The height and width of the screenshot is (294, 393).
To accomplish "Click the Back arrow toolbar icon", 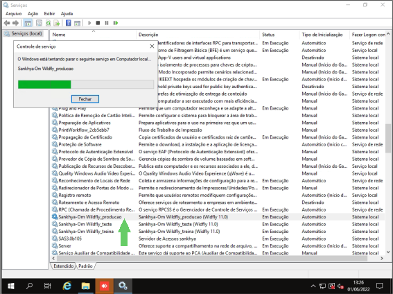I will pyautogui.click(x=7, y=23).
